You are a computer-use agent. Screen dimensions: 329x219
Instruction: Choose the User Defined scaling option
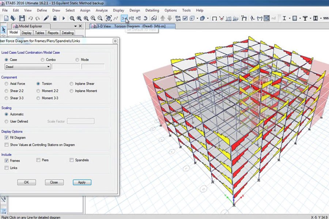[7, 121]
